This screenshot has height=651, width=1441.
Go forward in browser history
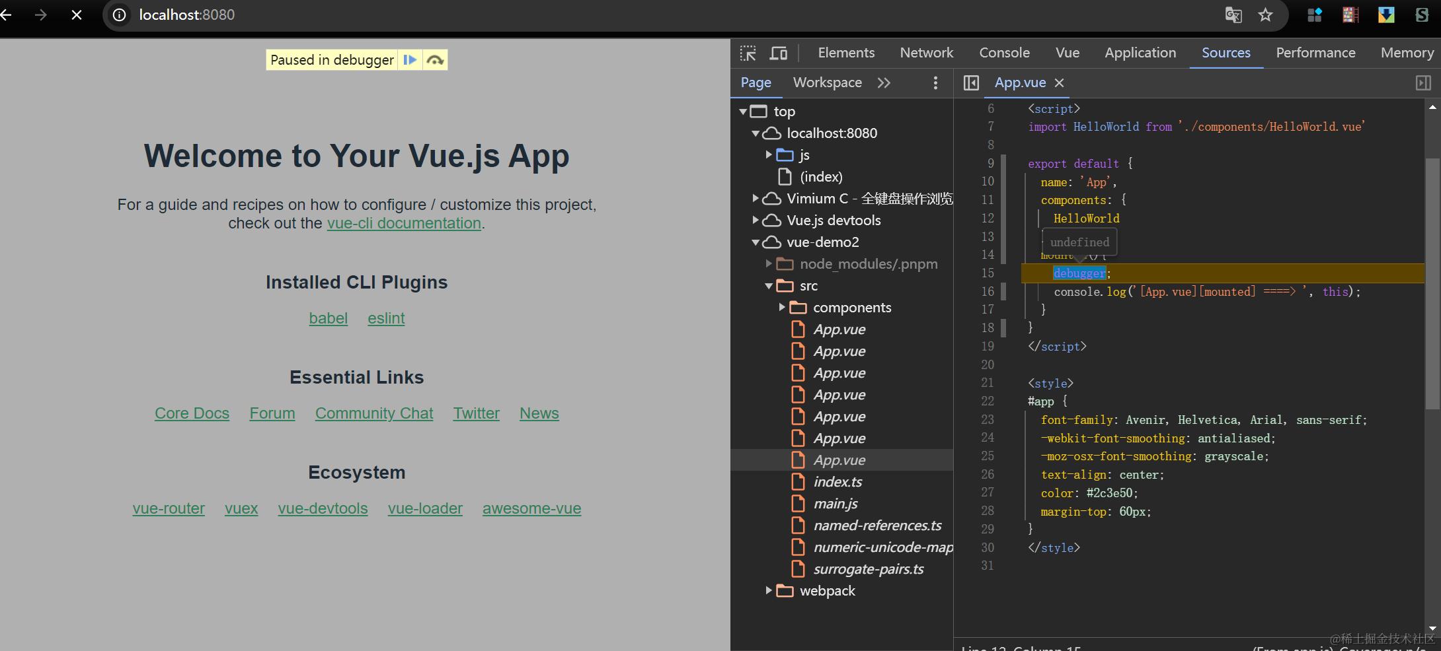pos(41,15)
